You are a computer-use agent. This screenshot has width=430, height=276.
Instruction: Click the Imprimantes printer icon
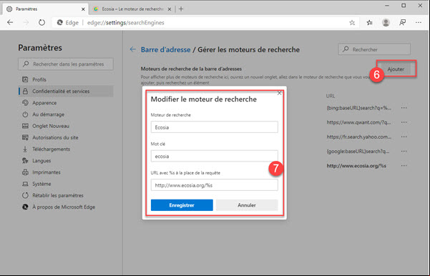[25, 172]
